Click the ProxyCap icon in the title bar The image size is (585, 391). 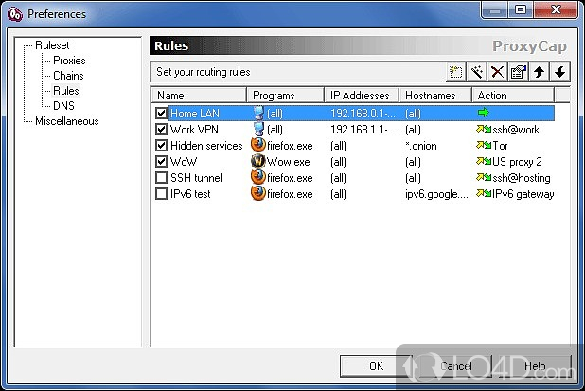tap(15, 14)
